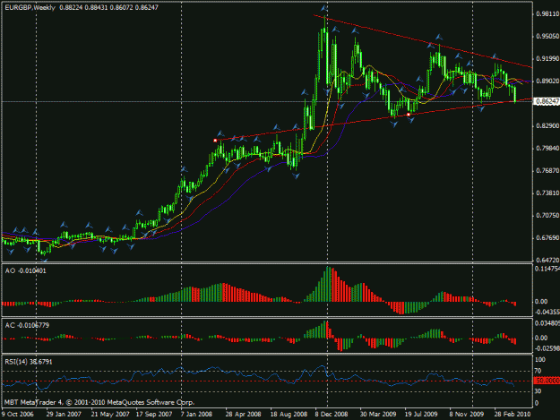Click the fractal arrow above the highest candle
Image resolution: width=560 pixels, height=420 pixels.
pyautogui.click(x=324, y=8)
